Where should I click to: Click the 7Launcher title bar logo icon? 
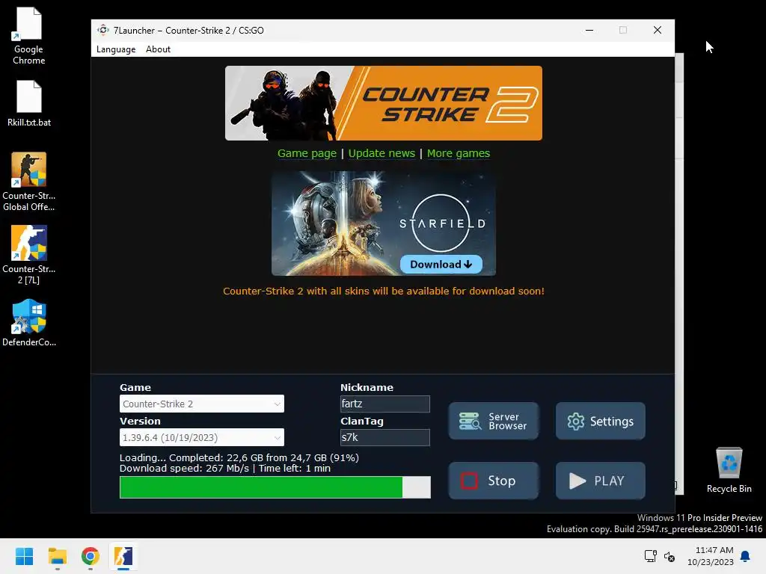102,30
